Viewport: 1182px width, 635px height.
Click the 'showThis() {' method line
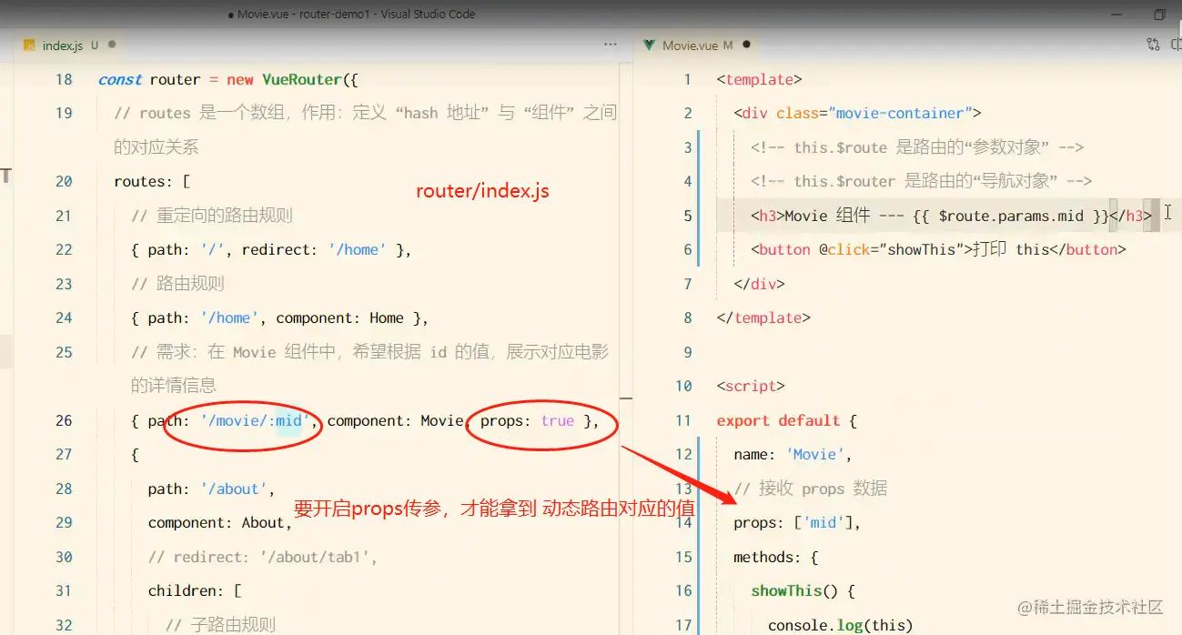803,590
